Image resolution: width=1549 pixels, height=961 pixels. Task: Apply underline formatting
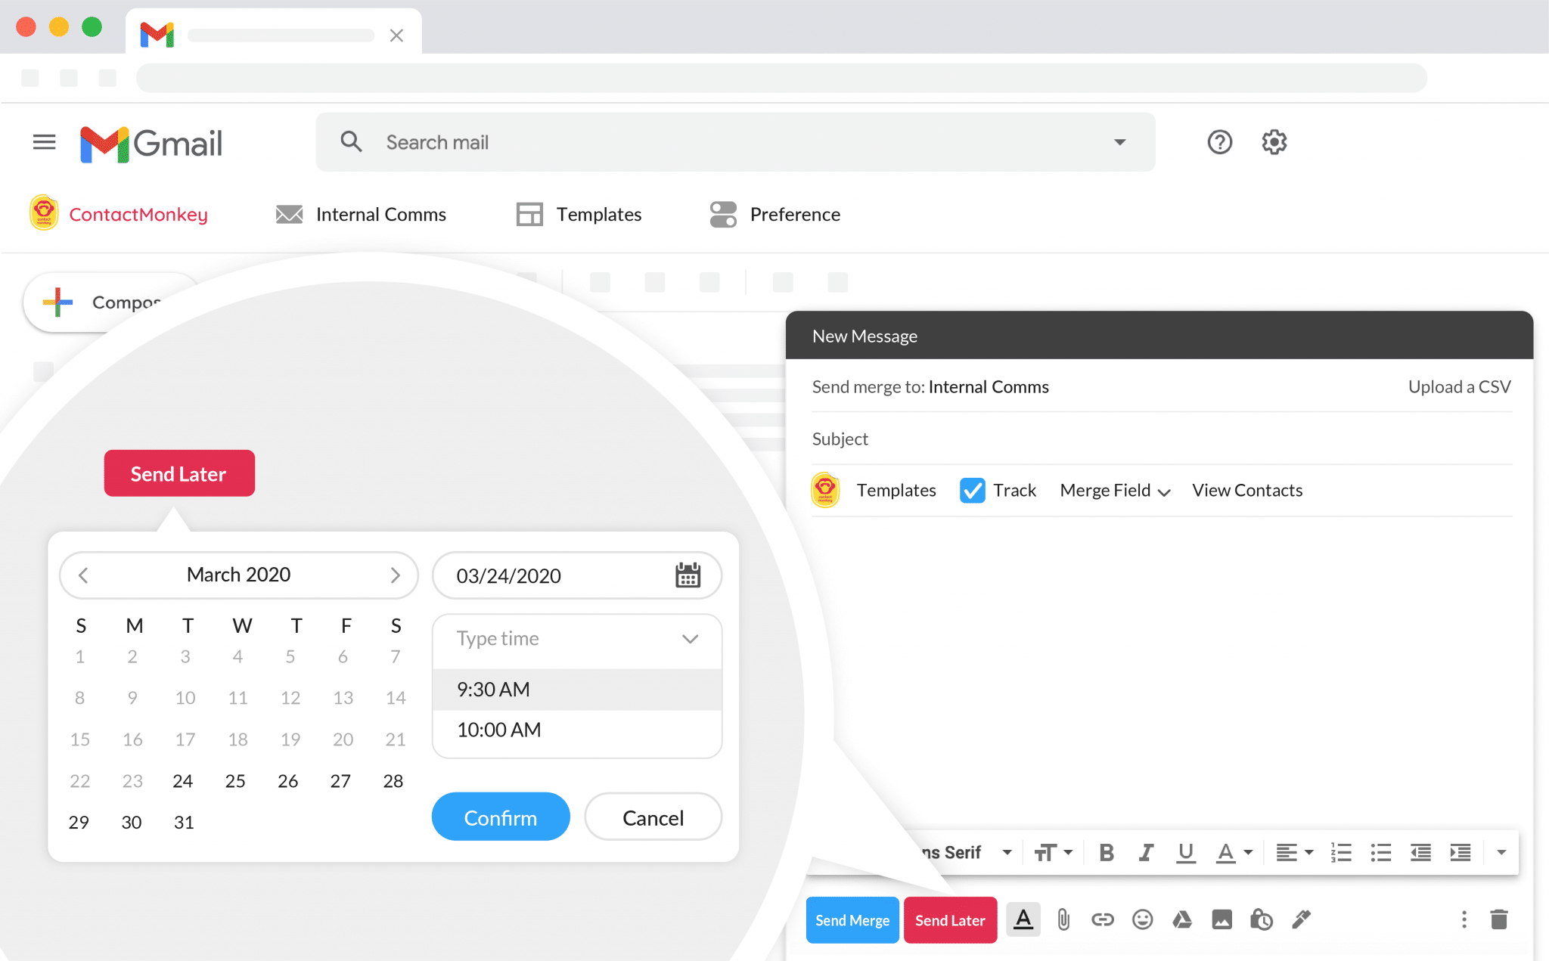(x=1185, y=853)
